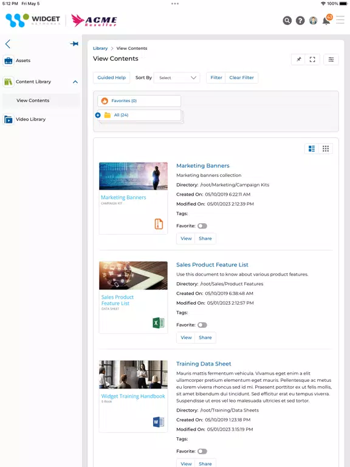
Task: Collapse the Content Library sidebar section
Action: click(x=75, y=82)
